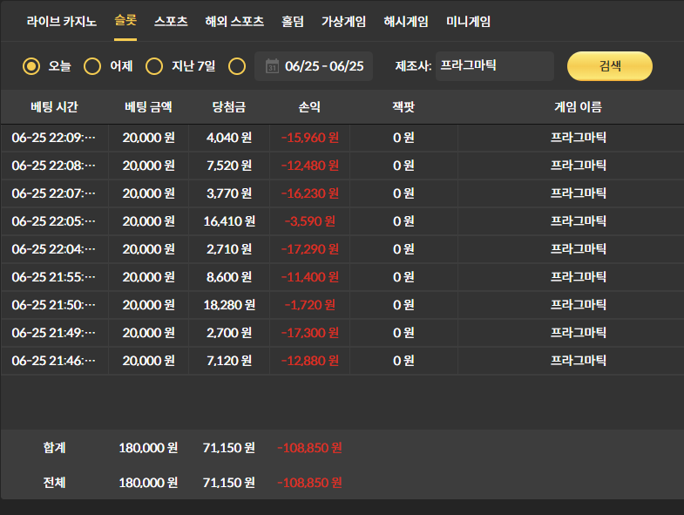Click 71,150 원 in the 합계 row

pos(229,448)
